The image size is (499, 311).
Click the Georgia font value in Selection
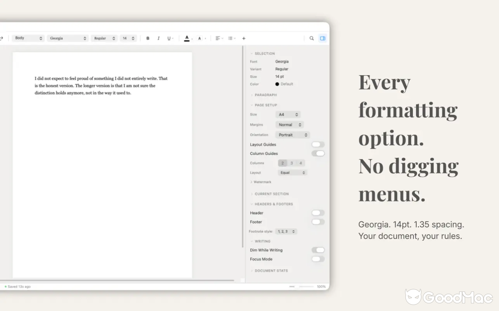pos(282,61)
